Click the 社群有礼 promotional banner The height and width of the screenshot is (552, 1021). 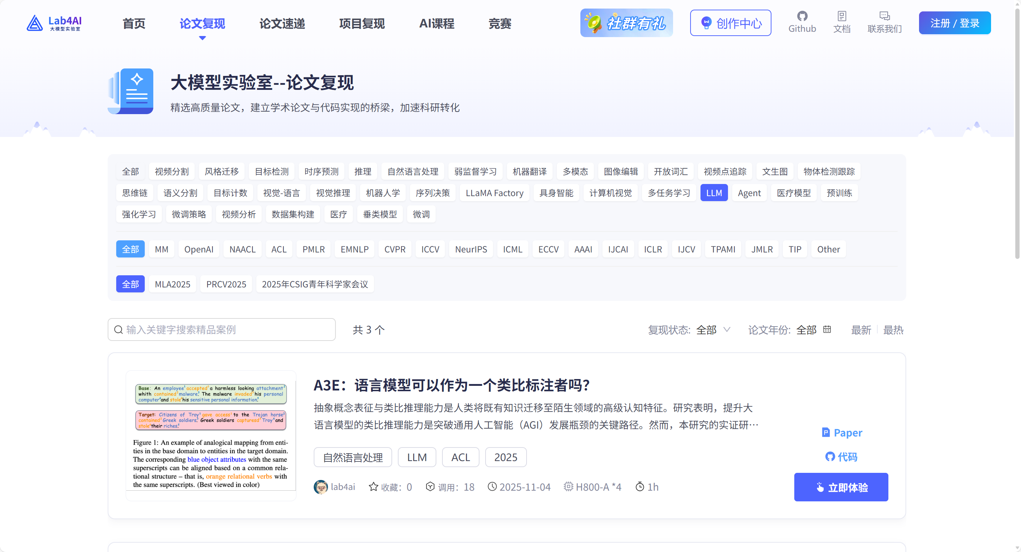626,23
